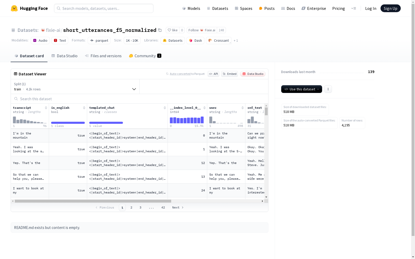The width and height of the screenshot is (415, 259).
Task: Sort the __index_level_0__ column
Action: [204, 108]
